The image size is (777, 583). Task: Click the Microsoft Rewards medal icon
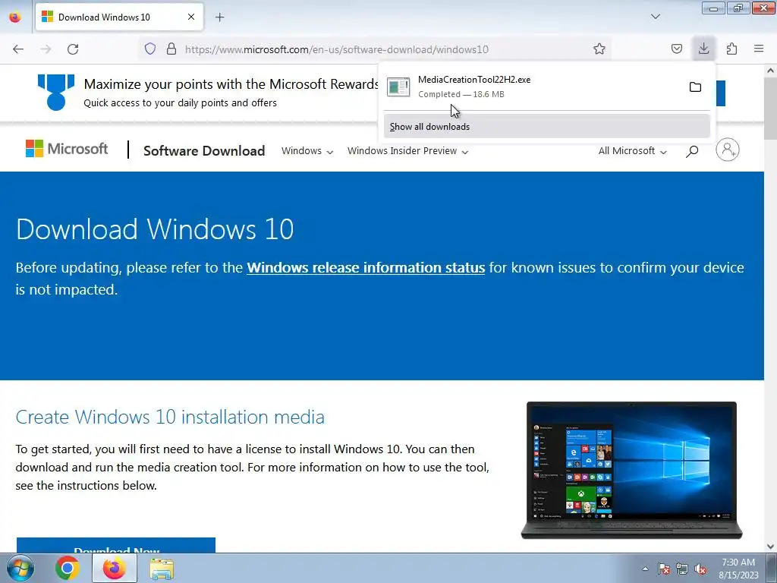click(x=56, y=92)
